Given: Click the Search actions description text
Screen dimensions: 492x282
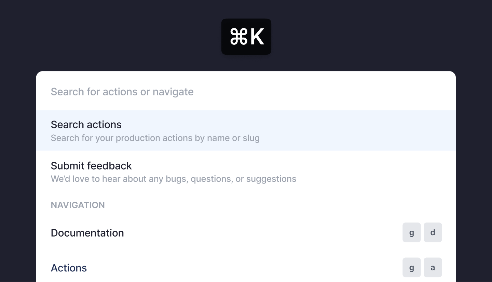Looking at the screenshot, I should coord(155,138).
